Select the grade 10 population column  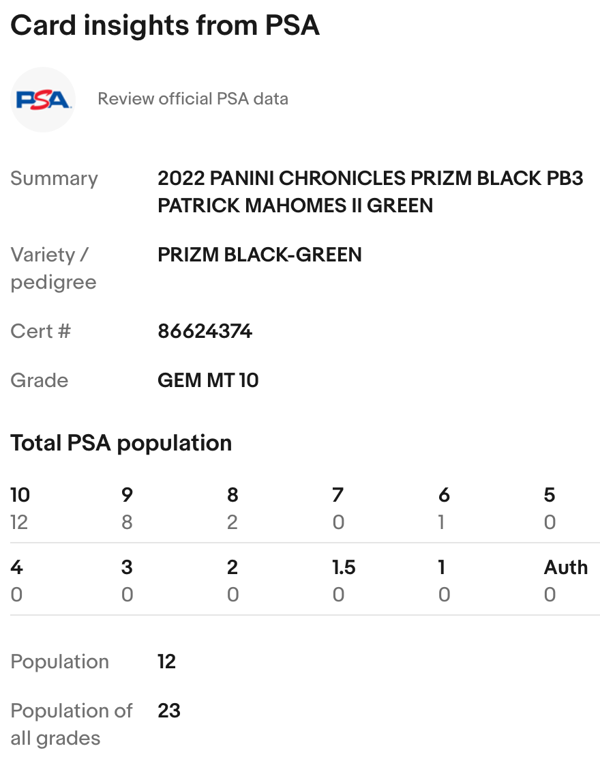(20, 509)
